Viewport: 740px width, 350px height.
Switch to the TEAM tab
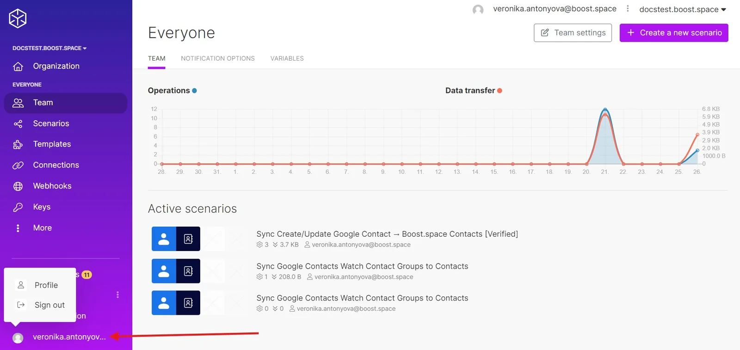[x=157, y=59]
